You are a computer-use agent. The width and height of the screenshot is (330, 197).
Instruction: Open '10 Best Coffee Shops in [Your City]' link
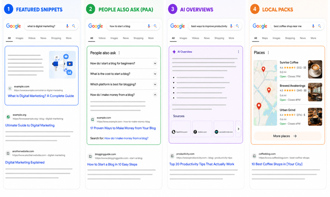pyautogui.click(x=277, y=164)
